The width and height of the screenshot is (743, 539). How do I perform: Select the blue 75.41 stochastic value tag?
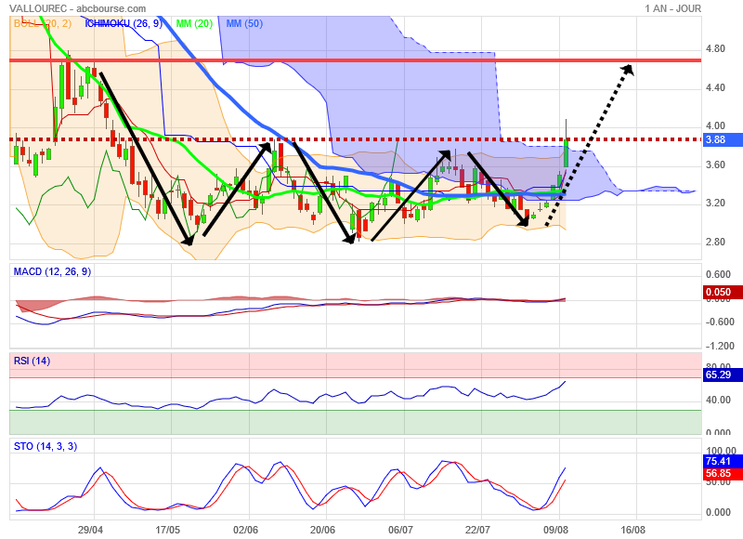click(x=722, y=461)
